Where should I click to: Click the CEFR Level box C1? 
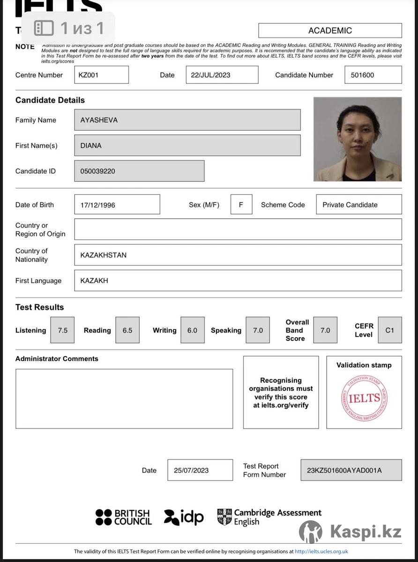point(389,330)
